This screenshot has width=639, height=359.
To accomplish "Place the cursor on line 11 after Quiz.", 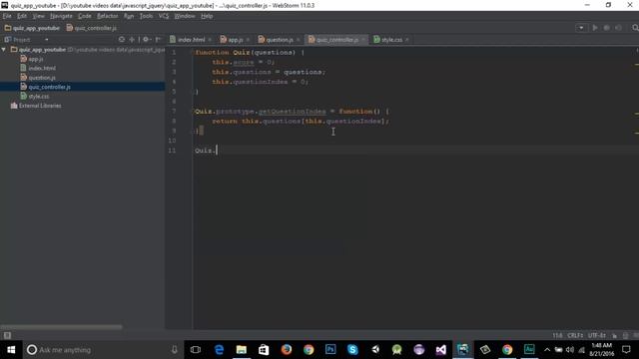I will [217, 151].
